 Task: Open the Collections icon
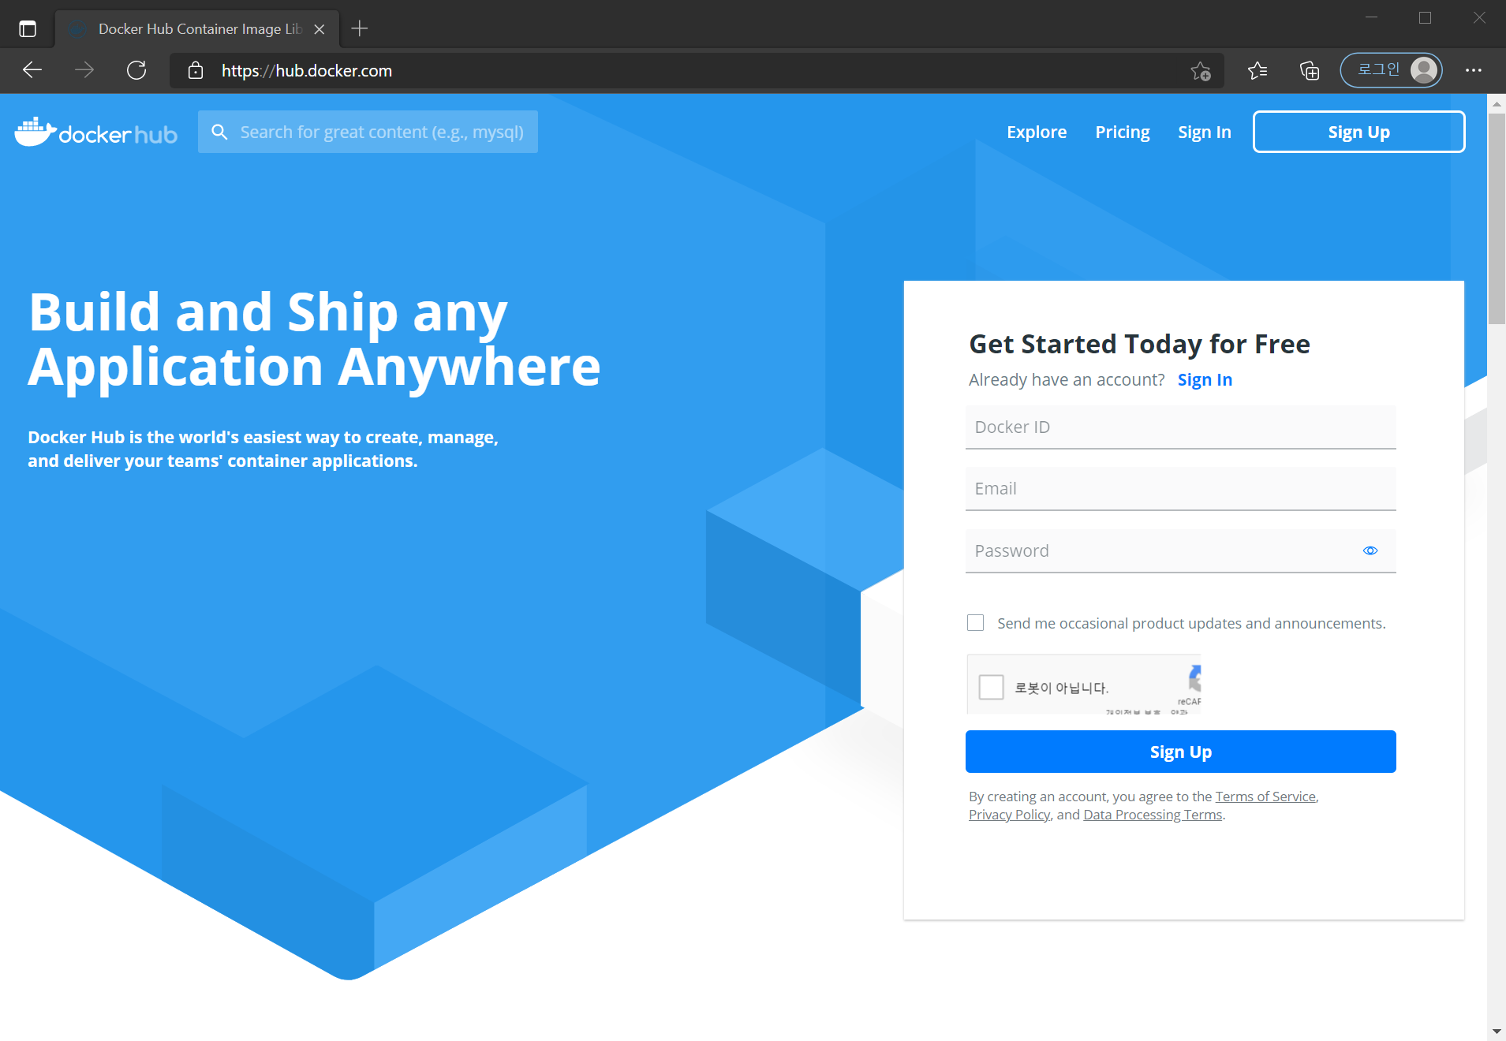[x=1310, y=71]
